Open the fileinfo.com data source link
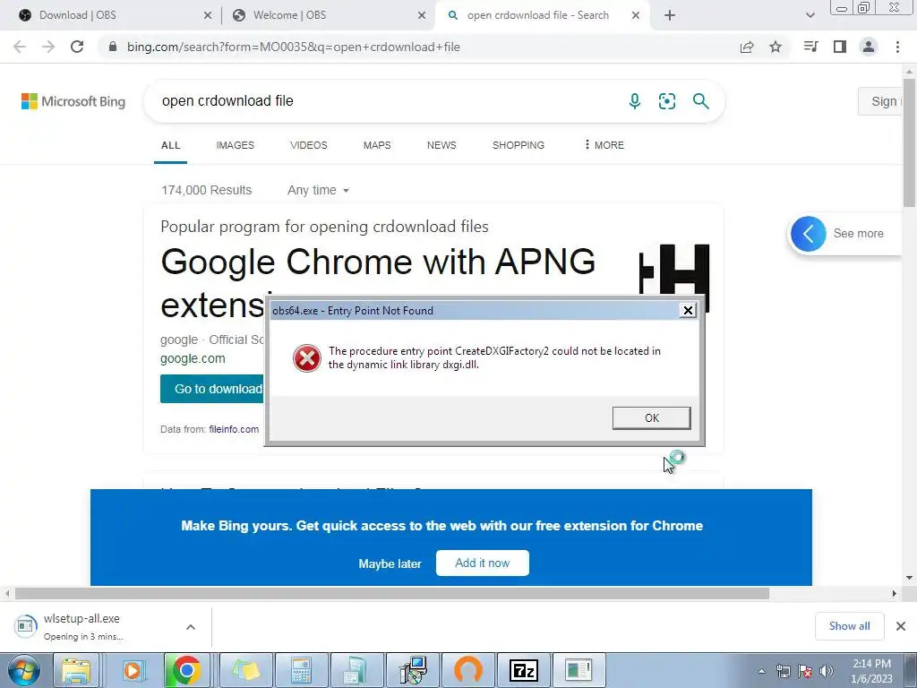The height and width of the screenshot is (688, 917). pos(234,429)
